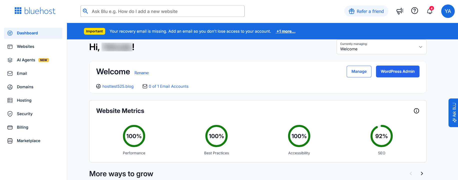Click the Billing card sidebar icon

(10, 127)
